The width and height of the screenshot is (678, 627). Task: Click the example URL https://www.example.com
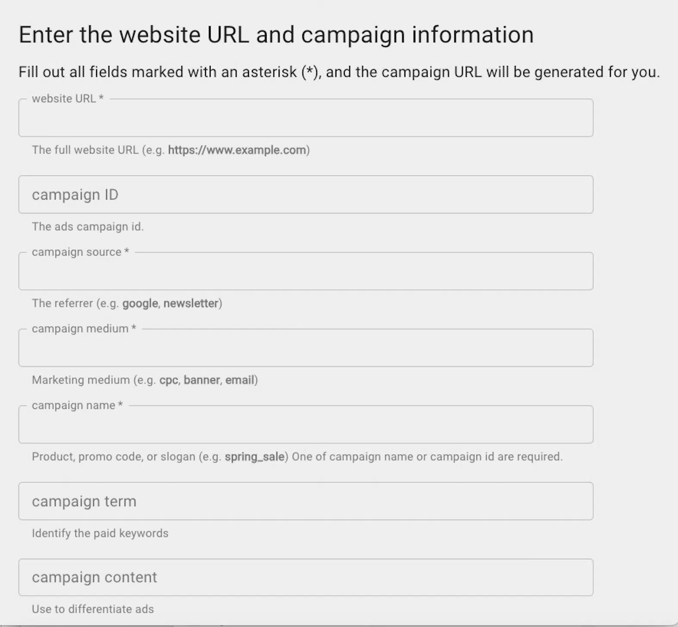coord(237,150)
